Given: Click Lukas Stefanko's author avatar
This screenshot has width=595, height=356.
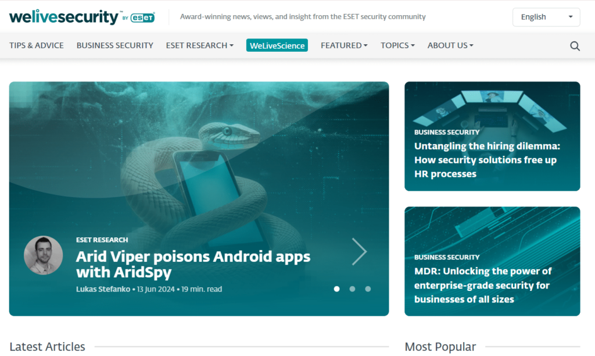Looking at the screenshot, I should tap(43, 255).
